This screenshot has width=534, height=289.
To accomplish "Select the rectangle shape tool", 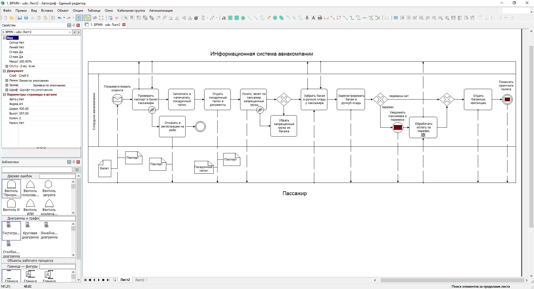I will pyautogui.click(x=230, y=18).
